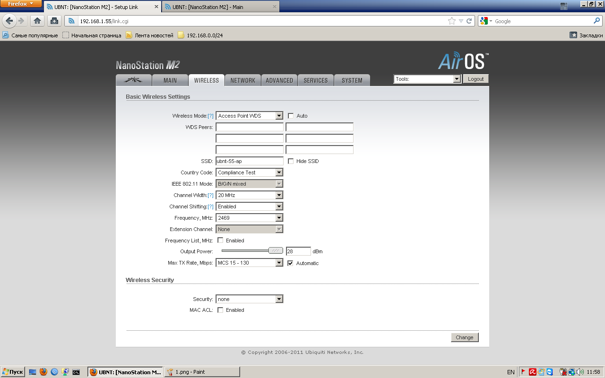Click the EN language indicator in the taskbar

tap(511, 372)
